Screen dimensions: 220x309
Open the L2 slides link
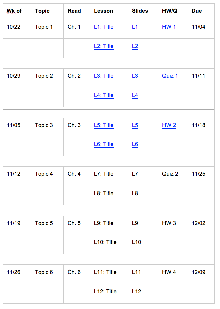(135, 46)
